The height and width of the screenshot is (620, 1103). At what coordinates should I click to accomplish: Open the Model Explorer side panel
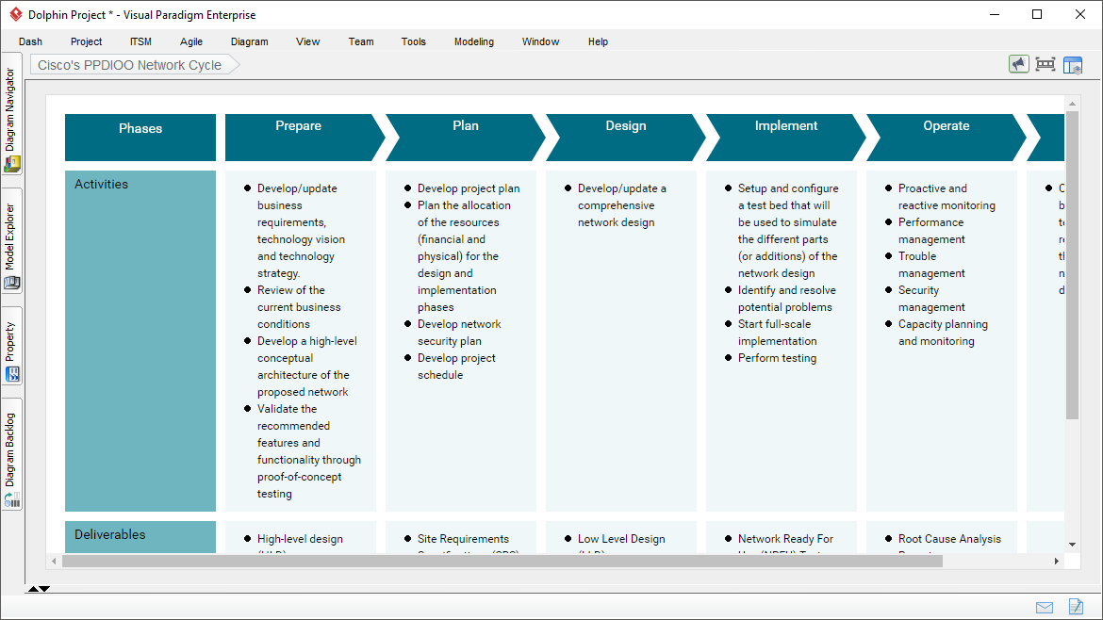[x=12, y=240]
